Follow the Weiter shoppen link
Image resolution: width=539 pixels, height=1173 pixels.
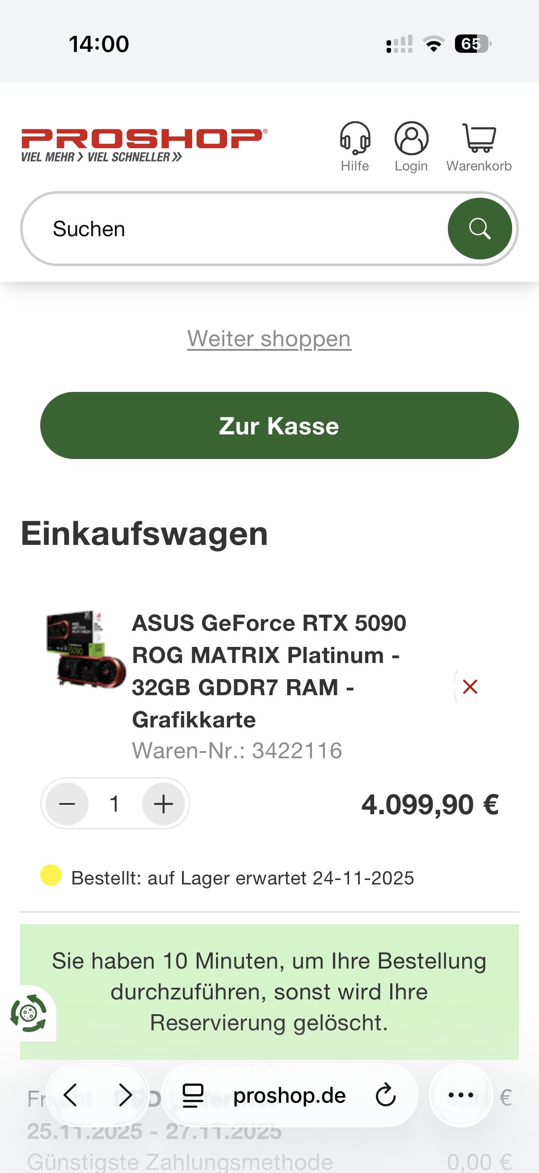269,339
